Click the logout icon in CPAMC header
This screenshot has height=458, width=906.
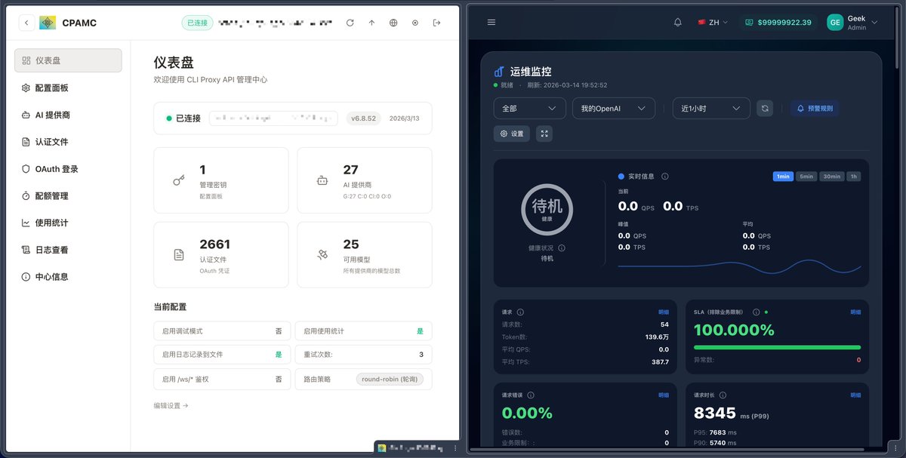click(x=436, y=23)
